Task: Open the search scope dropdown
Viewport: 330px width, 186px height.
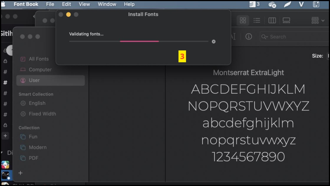Action: point(265,36)
